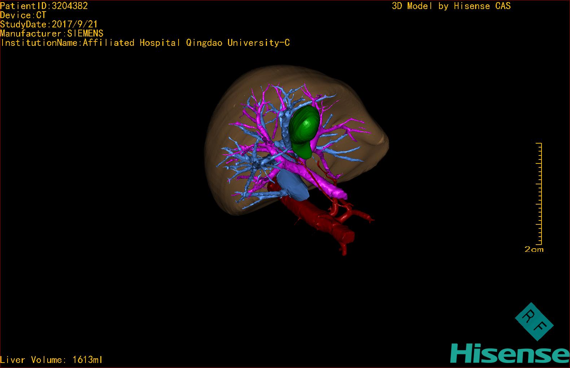Click the vertical yellow scale ruler

pos(539,194)
